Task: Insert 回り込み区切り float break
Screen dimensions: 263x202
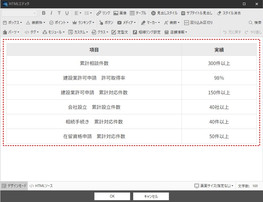Action: coord(198,22)
